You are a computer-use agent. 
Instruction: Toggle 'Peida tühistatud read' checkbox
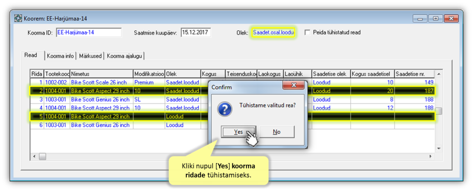click(308, 32)
